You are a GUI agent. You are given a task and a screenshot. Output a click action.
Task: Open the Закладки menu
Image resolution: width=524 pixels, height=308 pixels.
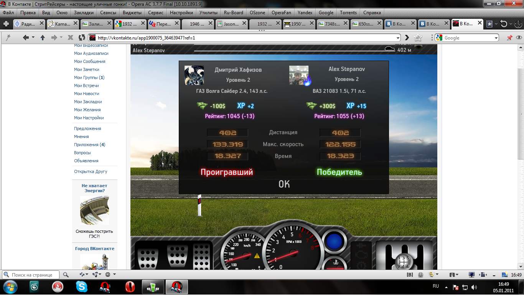pyautogui.click(x=84, y=12)
